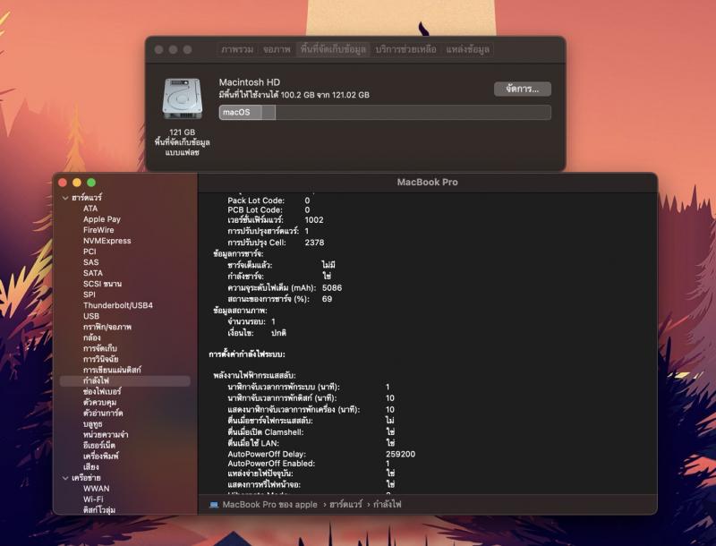716x546 pixels.
Task: Open หน่วยความจำ in the sidebar
Action: [106, 435]
